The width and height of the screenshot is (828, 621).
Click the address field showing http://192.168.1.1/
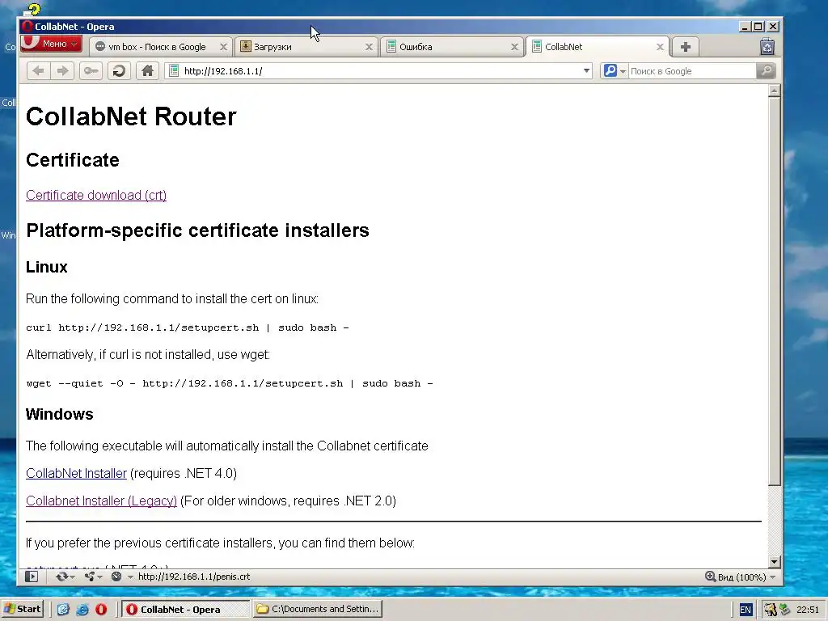[380, 71]
